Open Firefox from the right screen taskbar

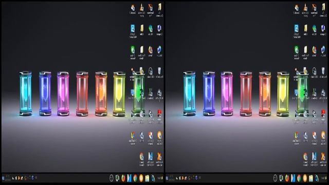pyautogui.click(x=287, y=178)
